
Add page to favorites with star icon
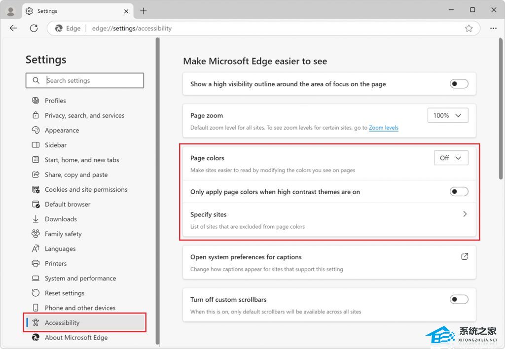coord(469,28)
